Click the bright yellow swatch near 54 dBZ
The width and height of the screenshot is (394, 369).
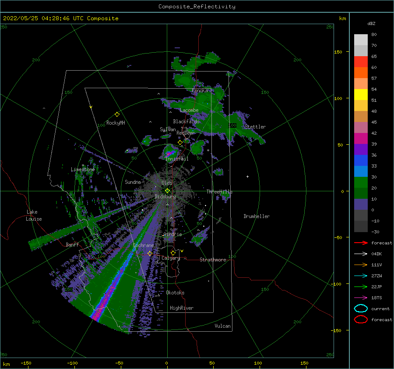361,94
